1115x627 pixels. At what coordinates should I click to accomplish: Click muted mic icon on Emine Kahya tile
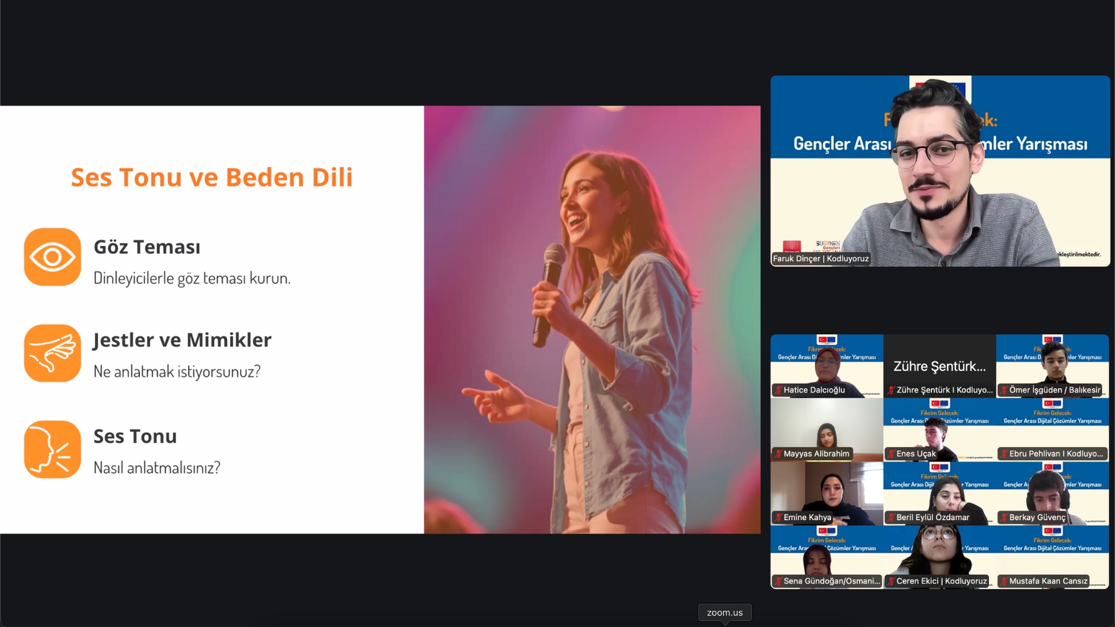[778, 517]
